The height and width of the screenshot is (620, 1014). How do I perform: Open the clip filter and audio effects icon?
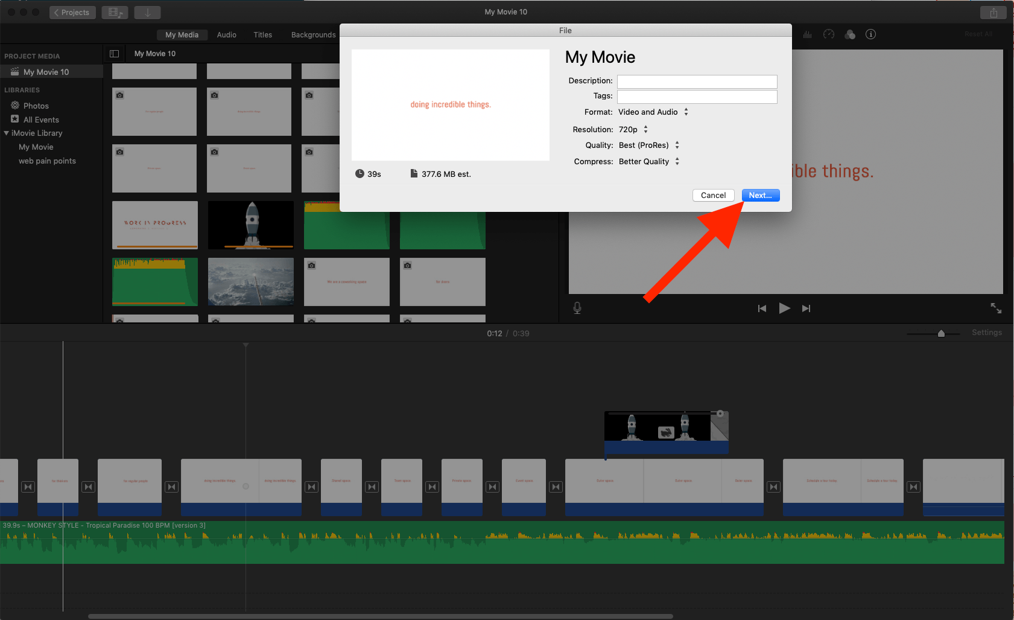850,34
